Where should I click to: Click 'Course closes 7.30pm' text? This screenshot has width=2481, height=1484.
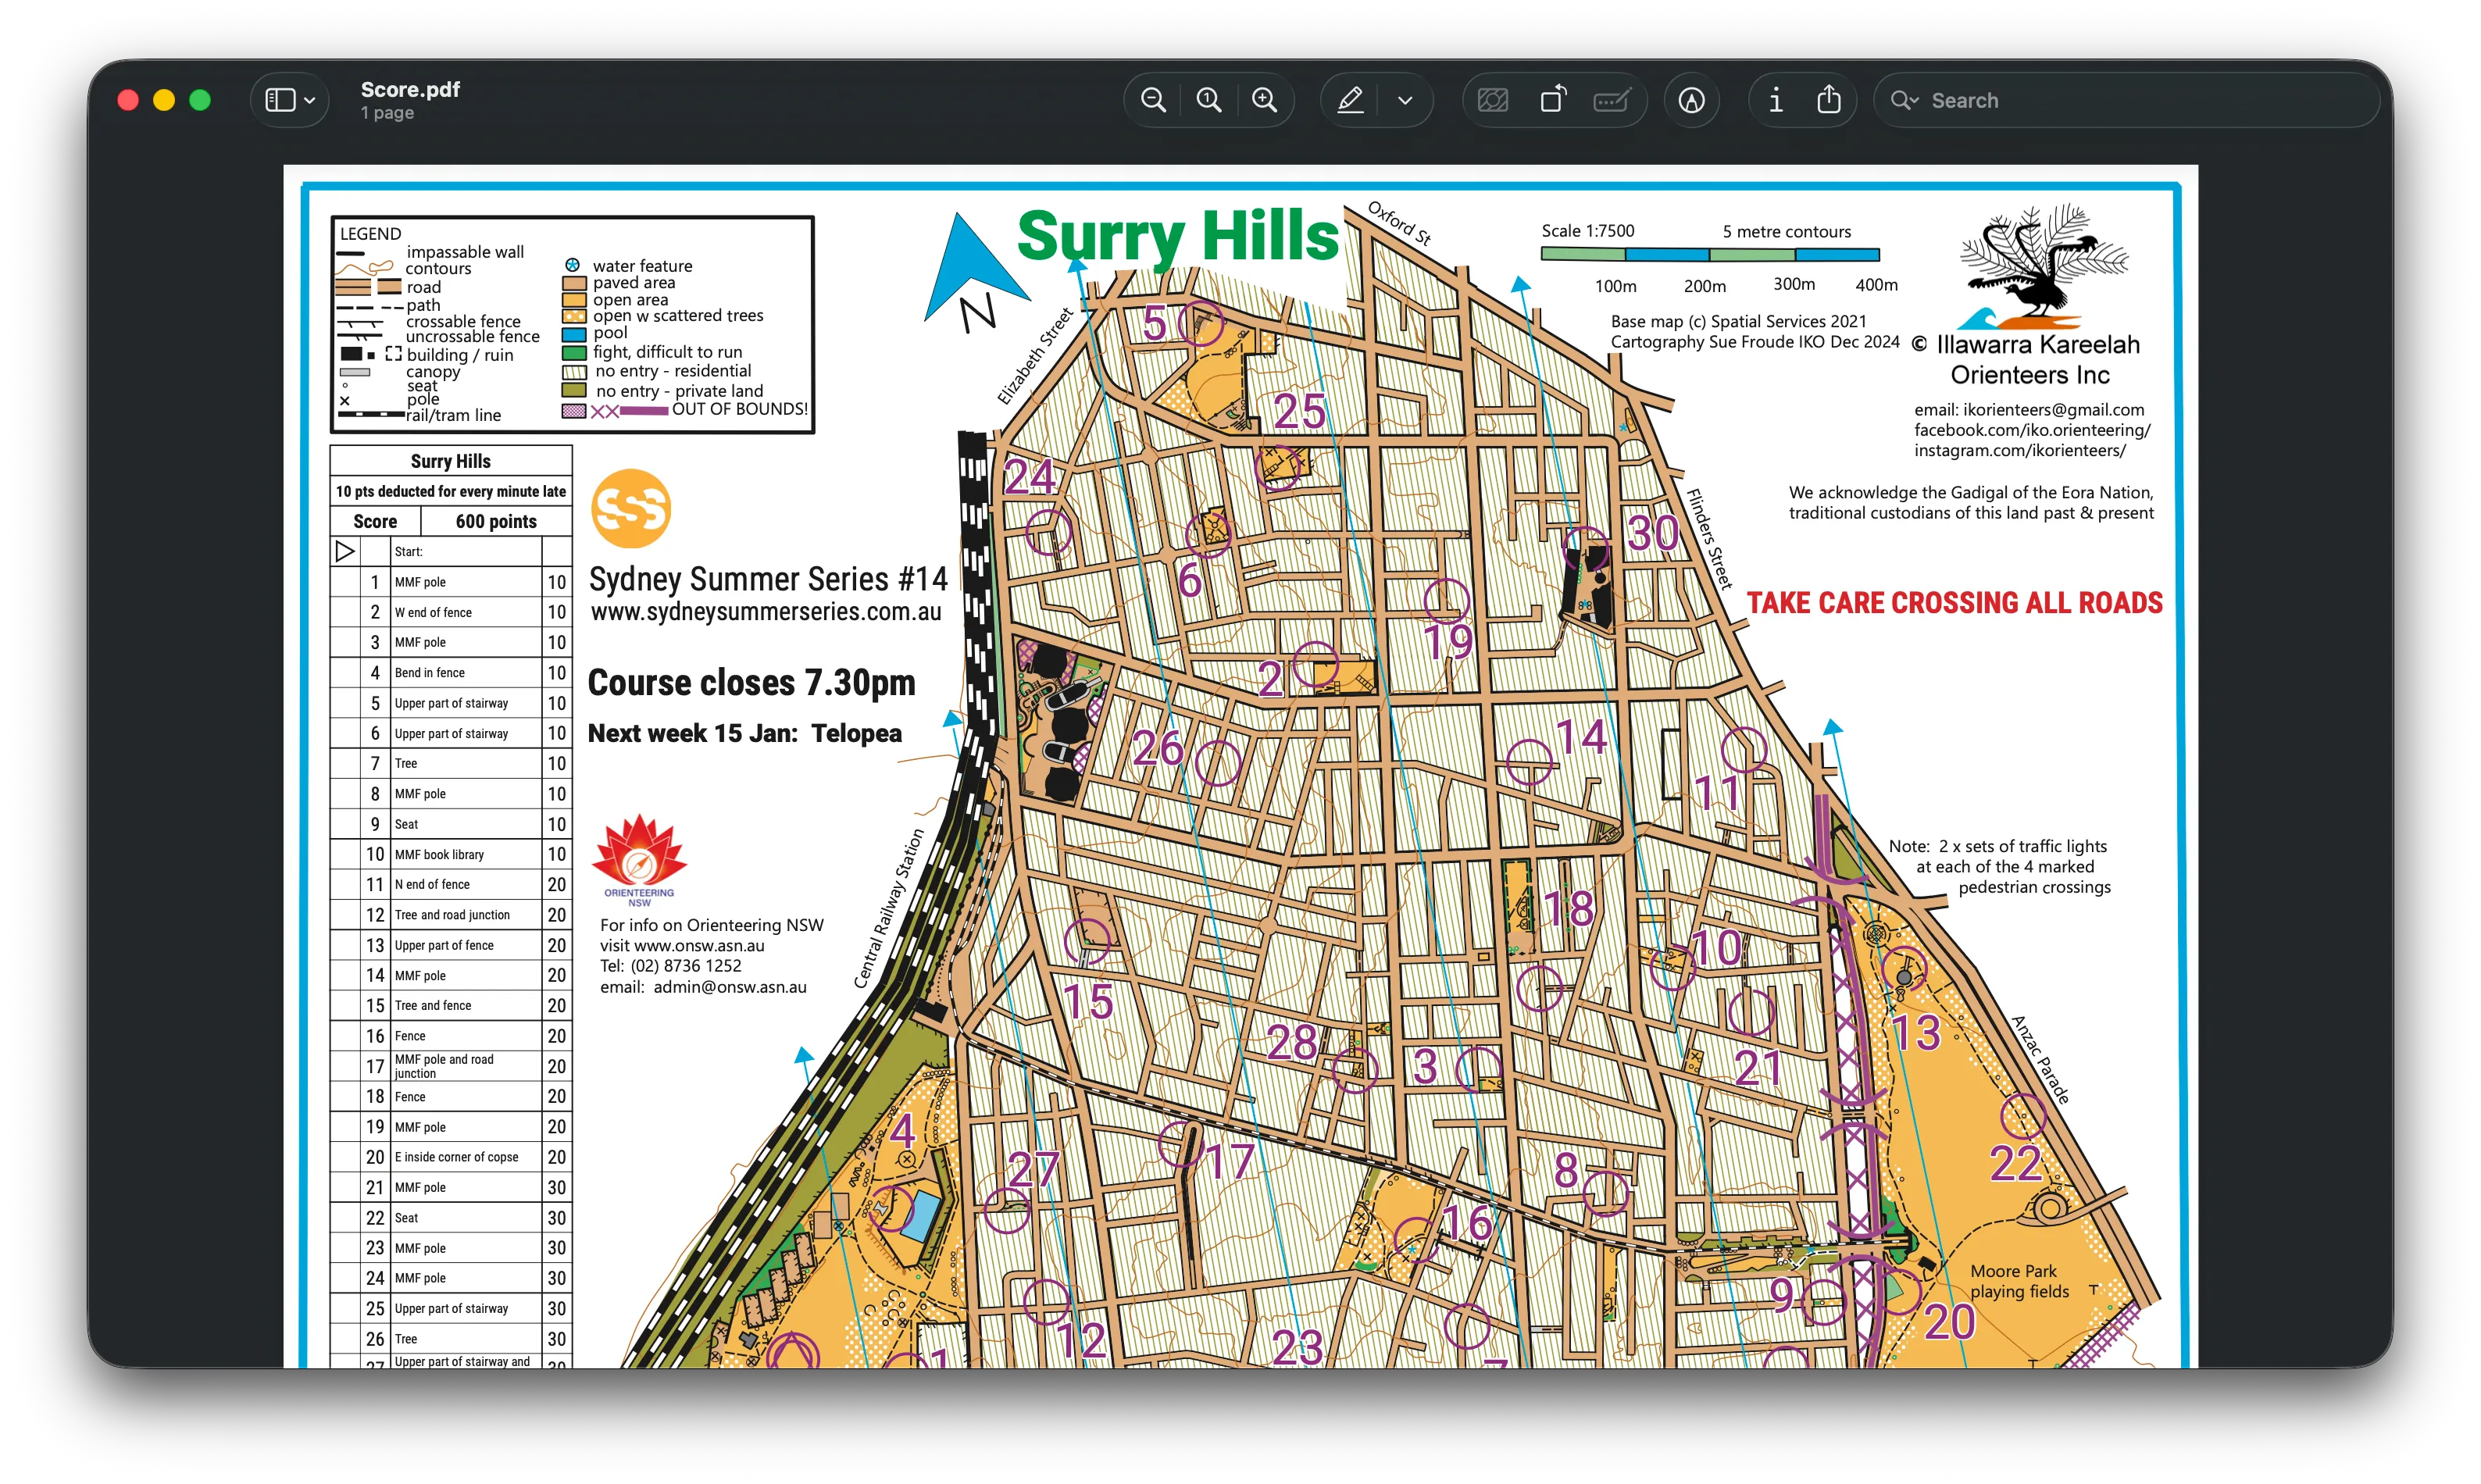pyautogui.click(x=751, y=682)
